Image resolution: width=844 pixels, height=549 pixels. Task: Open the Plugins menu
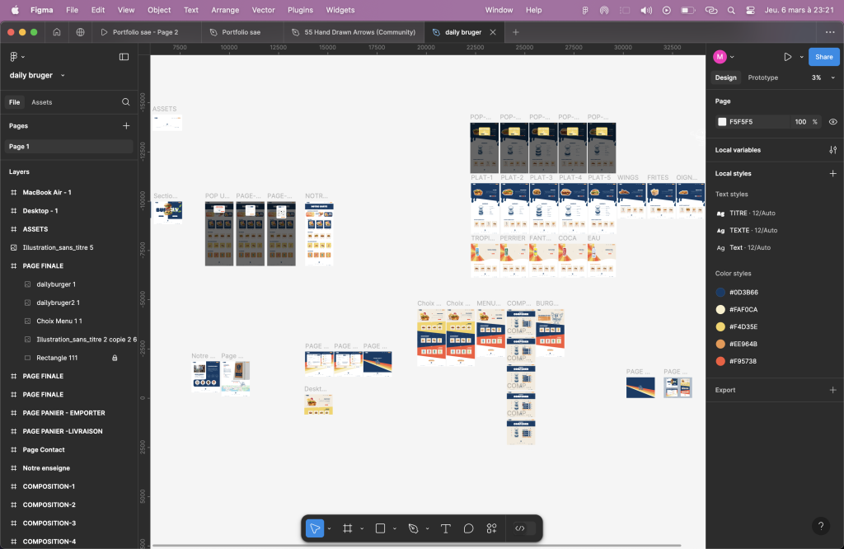[300, 10]
